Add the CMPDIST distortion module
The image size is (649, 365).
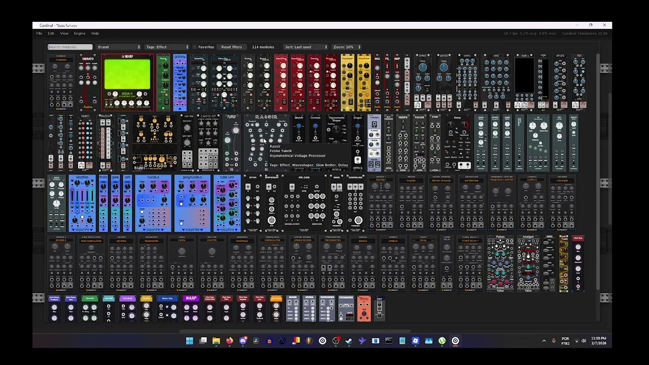pos(208,142)
